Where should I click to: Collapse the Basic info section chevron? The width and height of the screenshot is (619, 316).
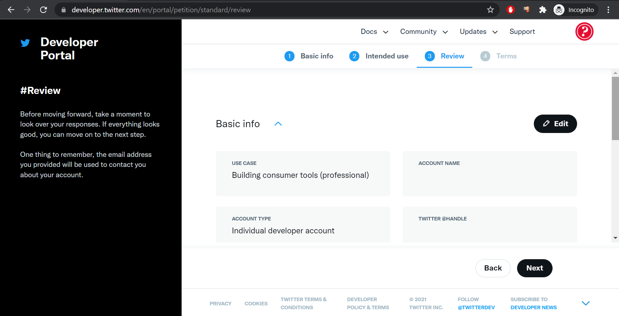(278, 124)
